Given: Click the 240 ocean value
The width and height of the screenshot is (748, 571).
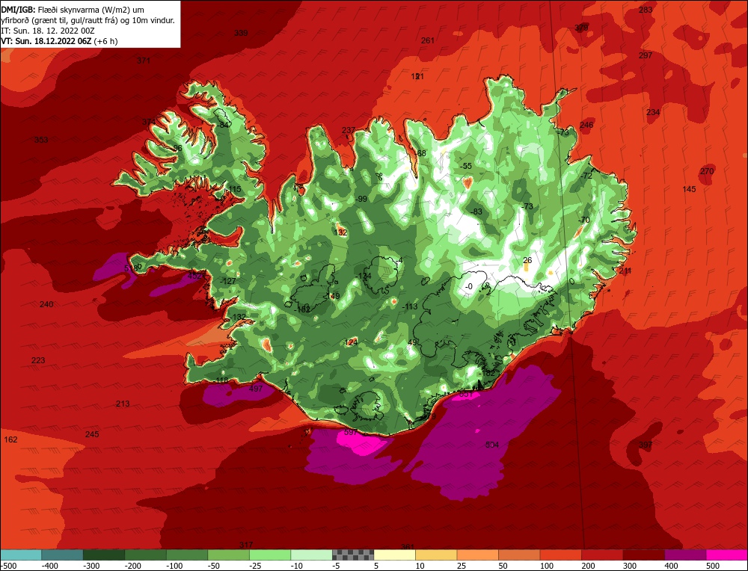Looking at the screenshot, I should click(x=46, y=304).
